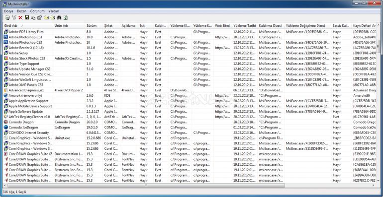
Task: Click the vertical scrollbar thumb
Action: coord(379,46)
